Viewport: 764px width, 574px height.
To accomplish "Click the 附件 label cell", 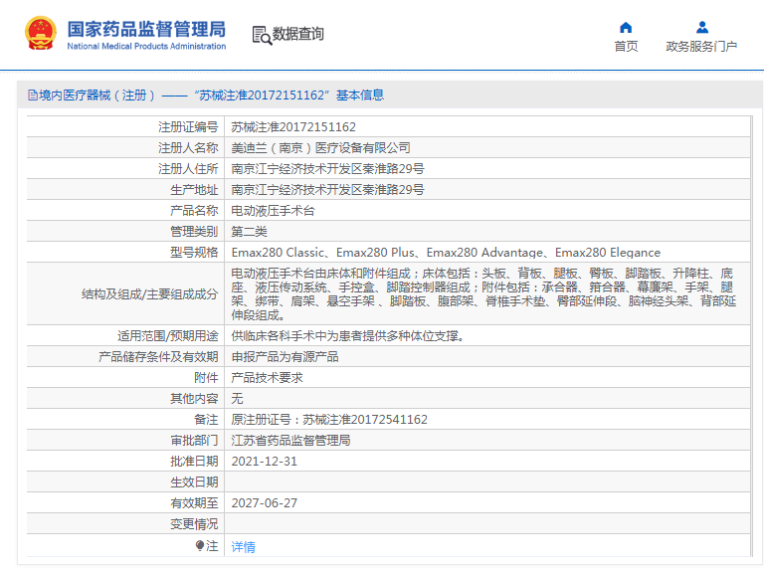I will pyautogui.click(x=125, y=378).
